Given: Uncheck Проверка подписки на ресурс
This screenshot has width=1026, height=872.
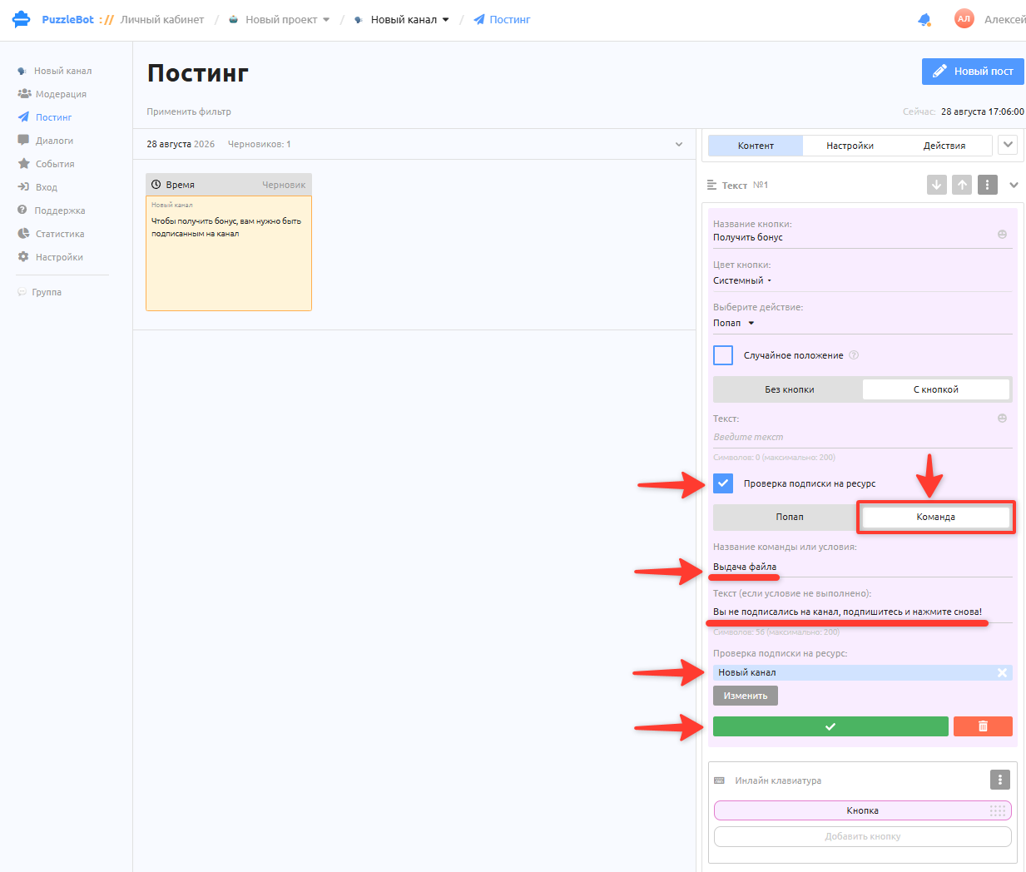Looking at the screenshot, I should click(723, 483).
